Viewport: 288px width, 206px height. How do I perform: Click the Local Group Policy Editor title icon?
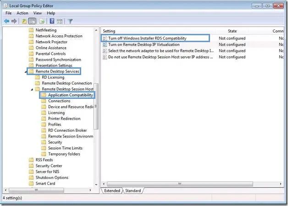point(6,6)
